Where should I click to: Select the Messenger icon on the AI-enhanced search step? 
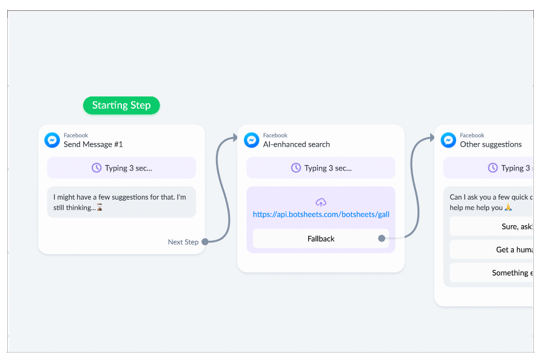[252, 140]
